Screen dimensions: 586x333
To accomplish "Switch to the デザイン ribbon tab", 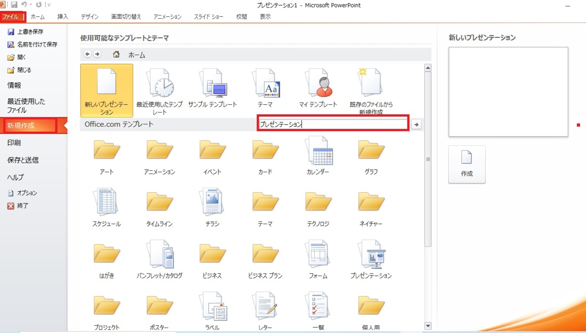I will click(90, 17).
